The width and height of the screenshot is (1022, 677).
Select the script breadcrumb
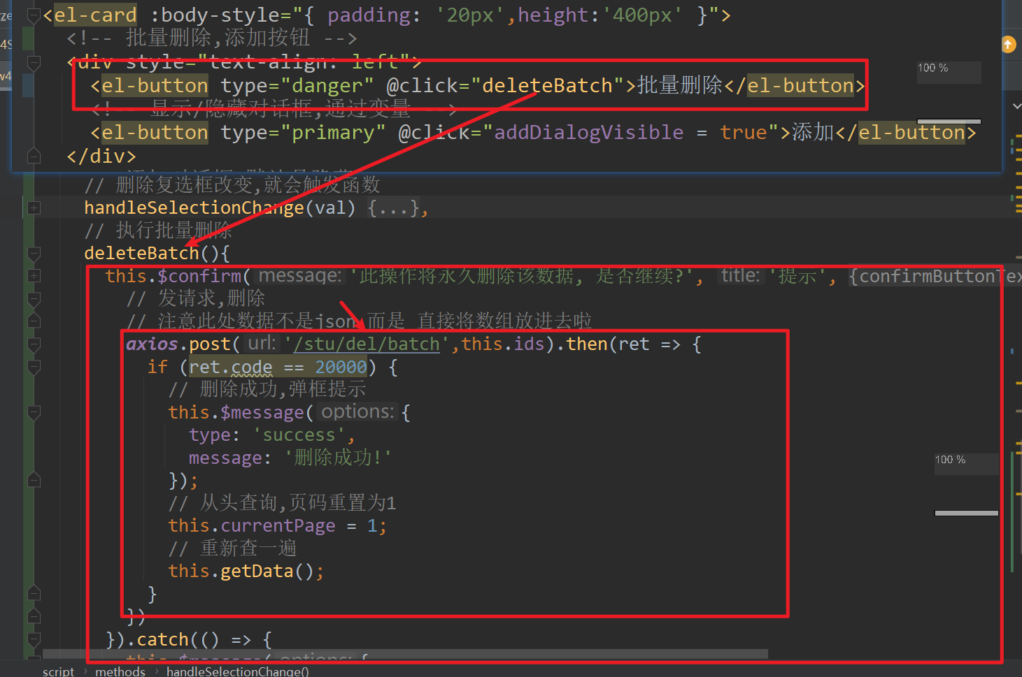tap(58, 671)
